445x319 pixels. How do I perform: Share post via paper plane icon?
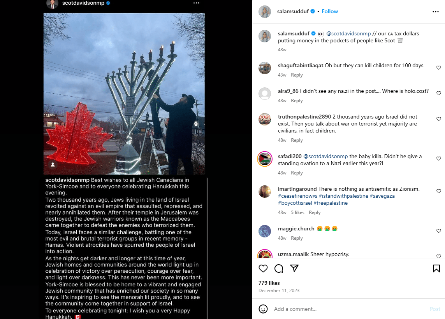(294, 268)
